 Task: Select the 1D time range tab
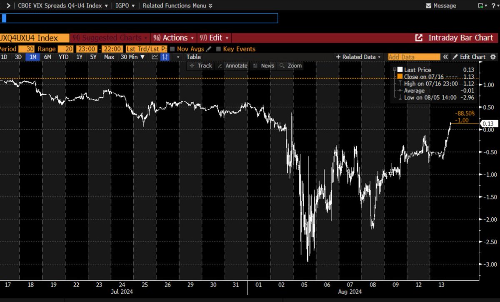click(x=4, y=57)
